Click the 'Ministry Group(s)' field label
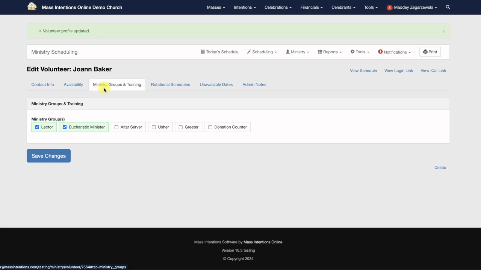481x270 pixels. coord(48,119)
